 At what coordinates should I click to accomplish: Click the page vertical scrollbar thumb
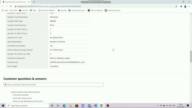191,56
